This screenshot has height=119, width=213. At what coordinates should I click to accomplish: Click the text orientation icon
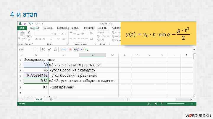click(83, 34)
